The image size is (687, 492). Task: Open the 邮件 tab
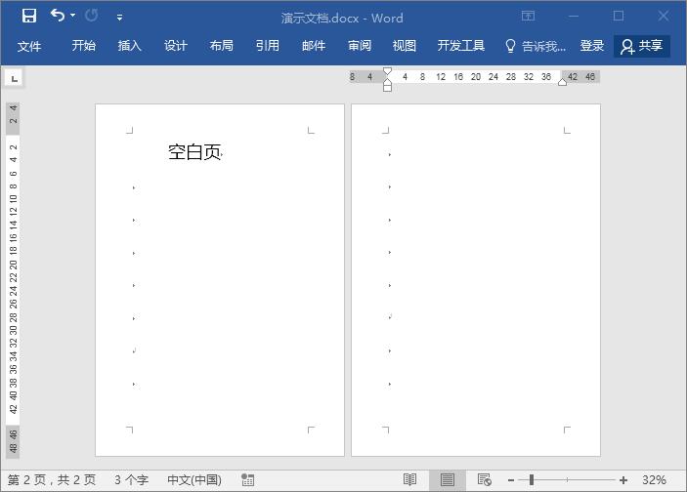tap(314, 46)
